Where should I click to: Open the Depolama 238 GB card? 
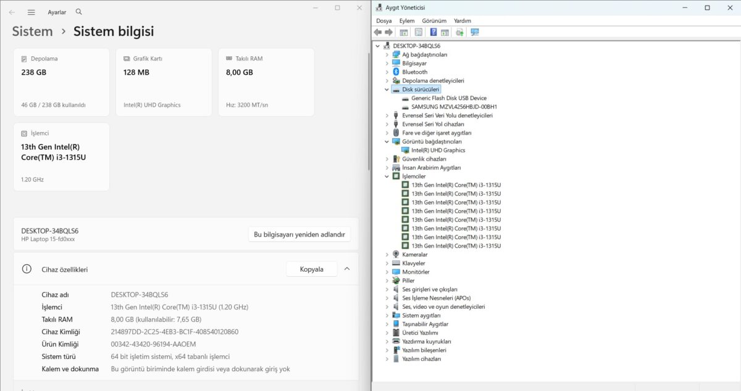[61, 82]
